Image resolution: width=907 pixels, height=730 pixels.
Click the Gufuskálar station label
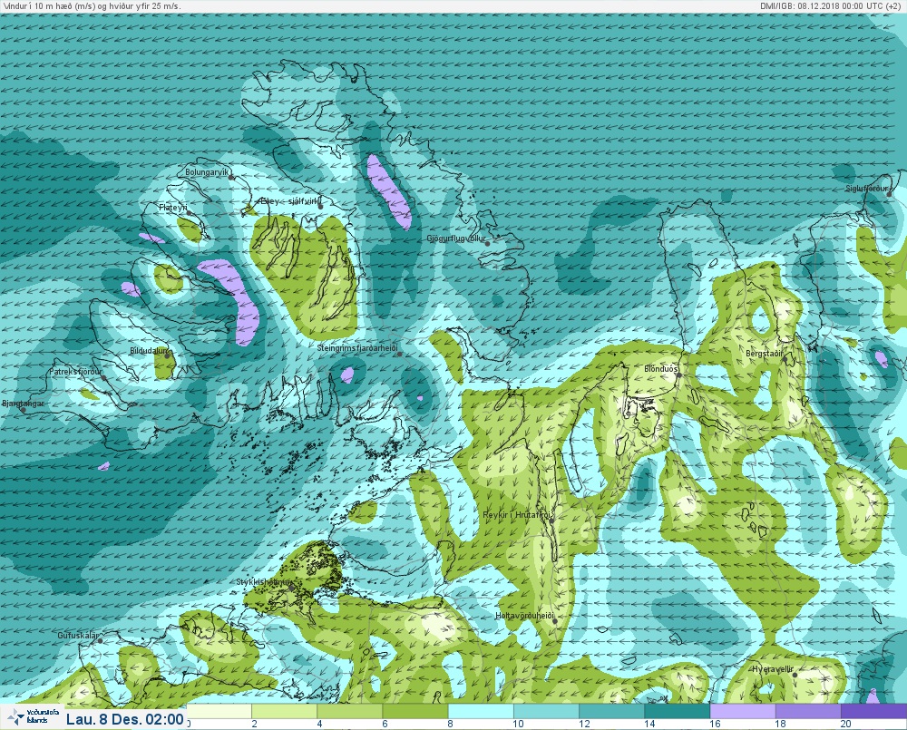click(79, 635)
